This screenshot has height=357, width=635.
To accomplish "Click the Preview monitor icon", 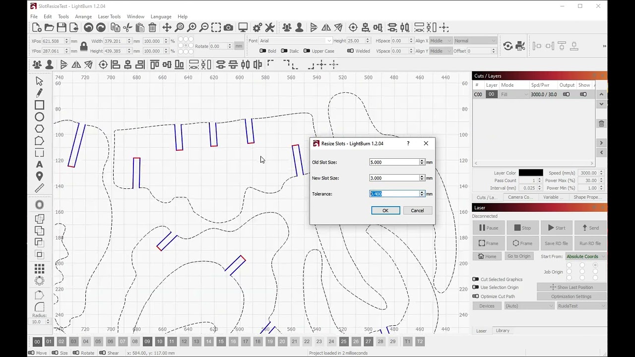I will 243,28.
